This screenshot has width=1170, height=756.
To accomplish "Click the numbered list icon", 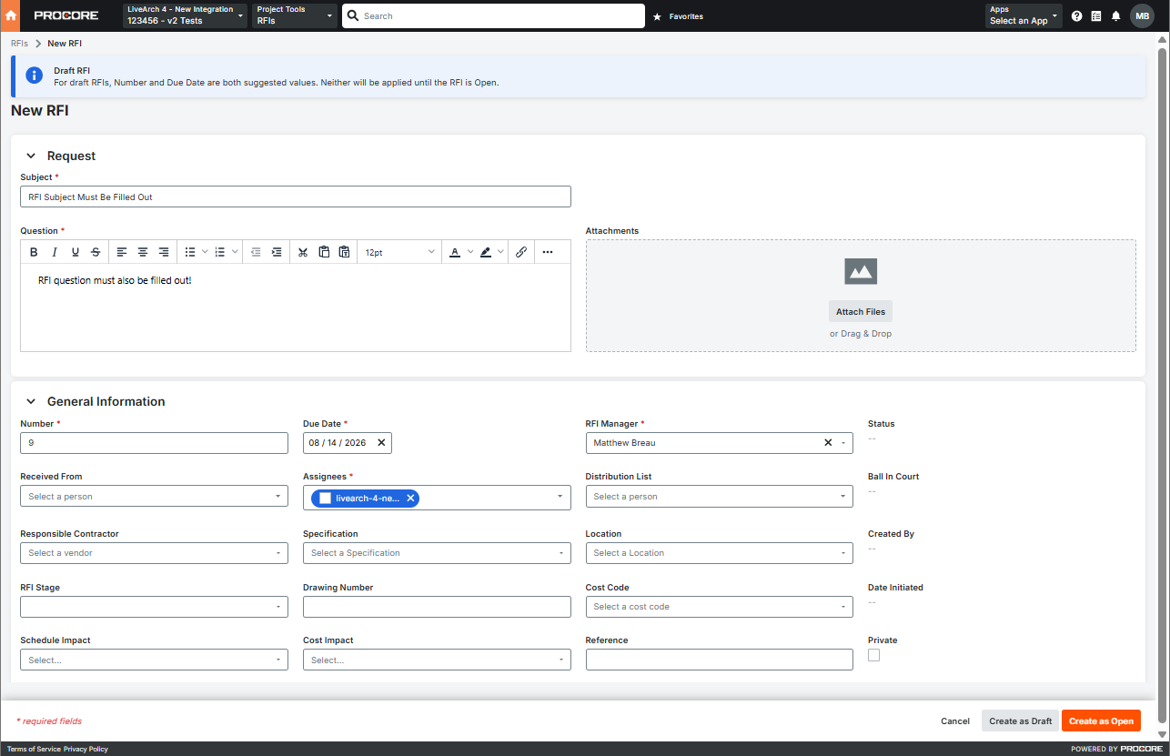I will click(220, 252).
